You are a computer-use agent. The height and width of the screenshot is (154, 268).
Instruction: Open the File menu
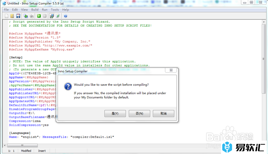[6, 10]
